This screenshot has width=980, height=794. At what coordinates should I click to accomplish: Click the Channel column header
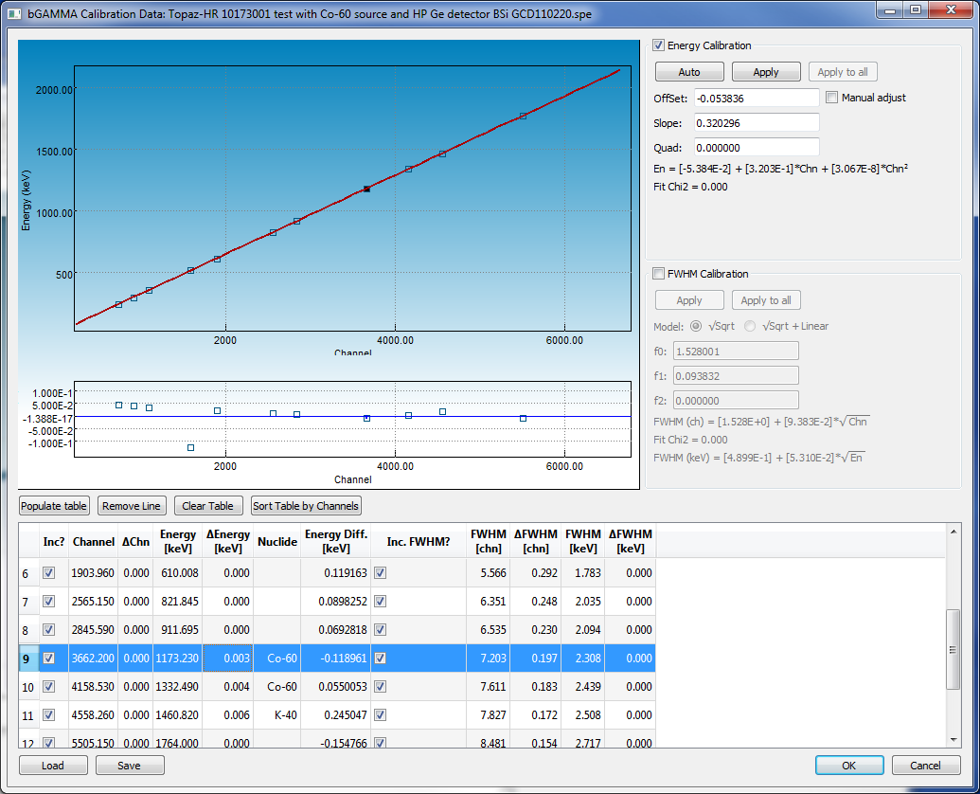(x=93, y=541)
